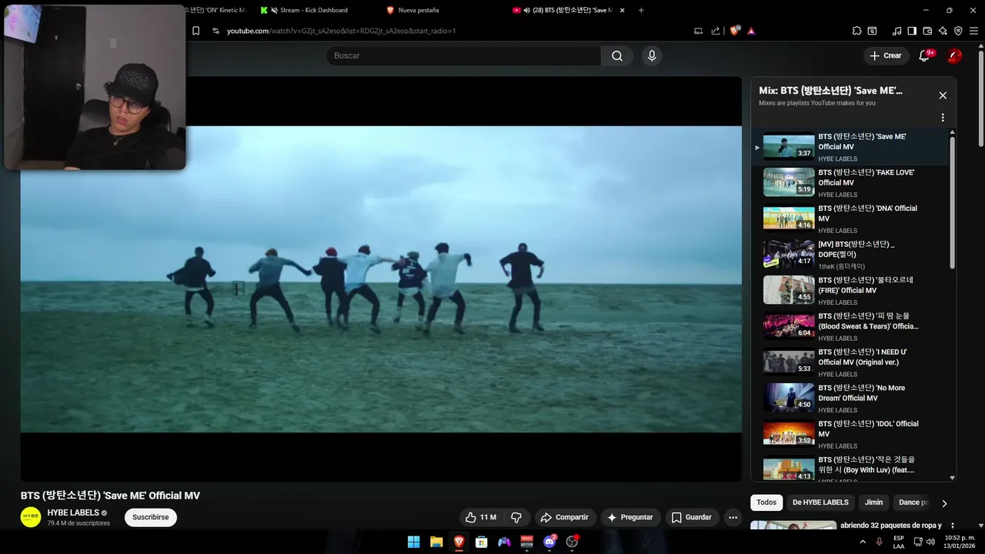Click the Guardar button

click(692, 517)
